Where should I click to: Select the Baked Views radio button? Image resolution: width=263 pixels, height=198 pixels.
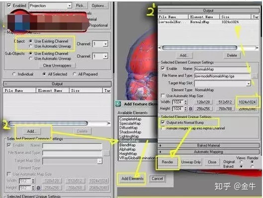tap(241, 166)
